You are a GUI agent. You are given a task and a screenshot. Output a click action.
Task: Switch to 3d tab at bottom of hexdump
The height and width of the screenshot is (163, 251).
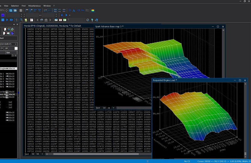(x=37, y=154)
